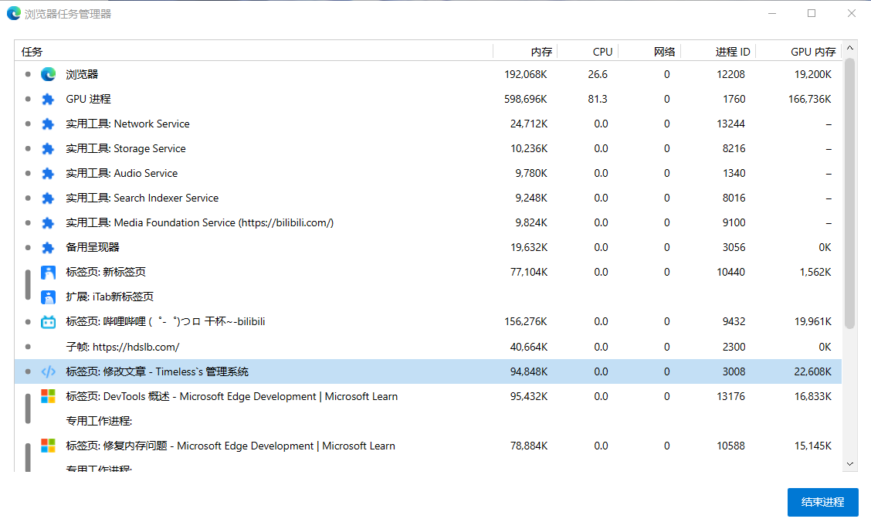Select the bilibili tab's TV icon
This screenshot has height=529, width=871.
pyautogui.click(x=49, y=322)
